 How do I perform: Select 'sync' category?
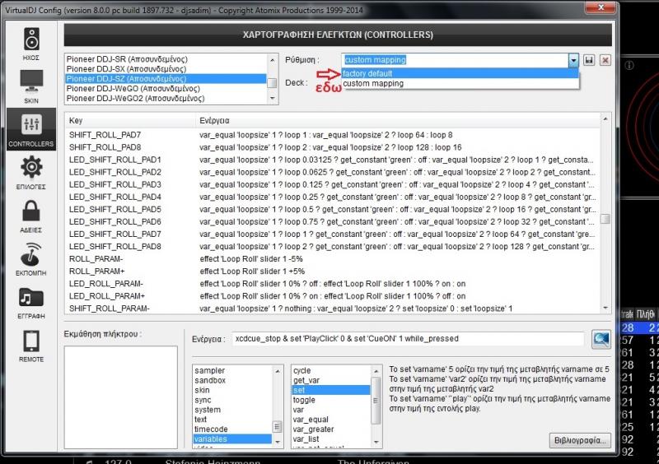pyautogui.click(x=232, y=400)
